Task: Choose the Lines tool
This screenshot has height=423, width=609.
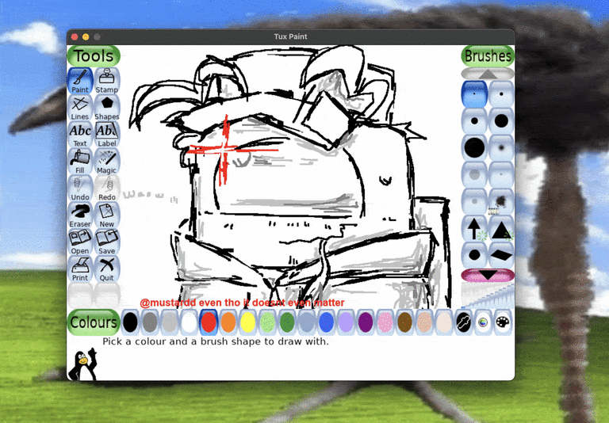Action: (x=80, y=108)
